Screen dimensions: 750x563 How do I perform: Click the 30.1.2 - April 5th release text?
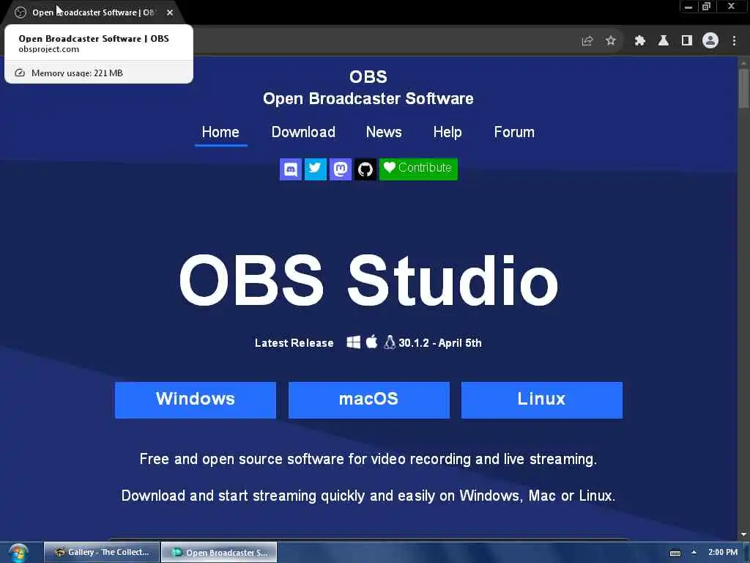[440, 343]
